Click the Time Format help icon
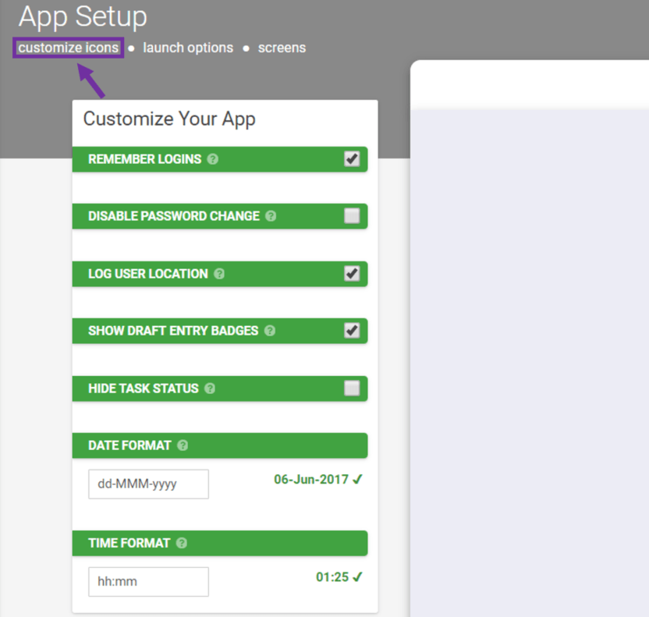649x617 pixels. [179, 543]
